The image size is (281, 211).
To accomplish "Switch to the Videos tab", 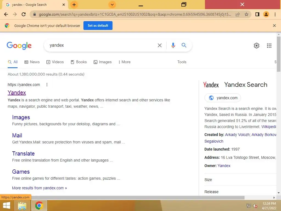I will pyautogui.click(x=55, y=62).
